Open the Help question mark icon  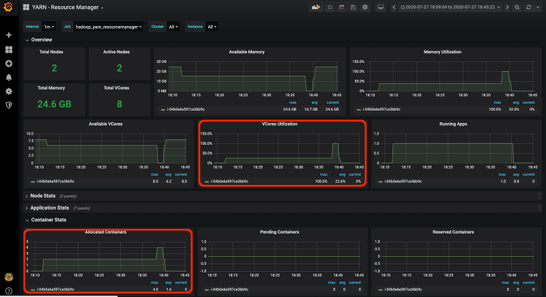[9, 291]
